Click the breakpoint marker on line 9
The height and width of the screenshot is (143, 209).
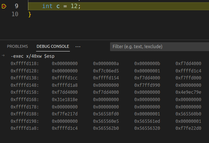(x=4, y=6)
